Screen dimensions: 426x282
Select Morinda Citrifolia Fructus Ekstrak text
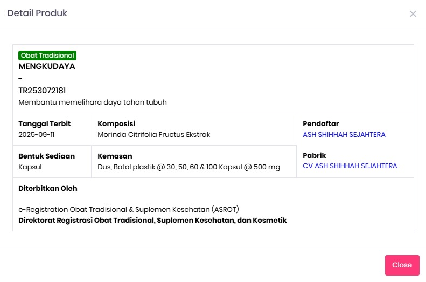coord(153,135)
